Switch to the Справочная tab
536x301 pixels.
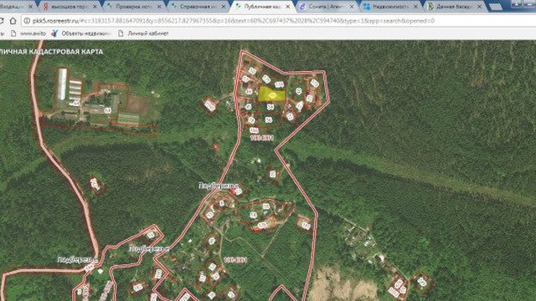tap(198, 7)
